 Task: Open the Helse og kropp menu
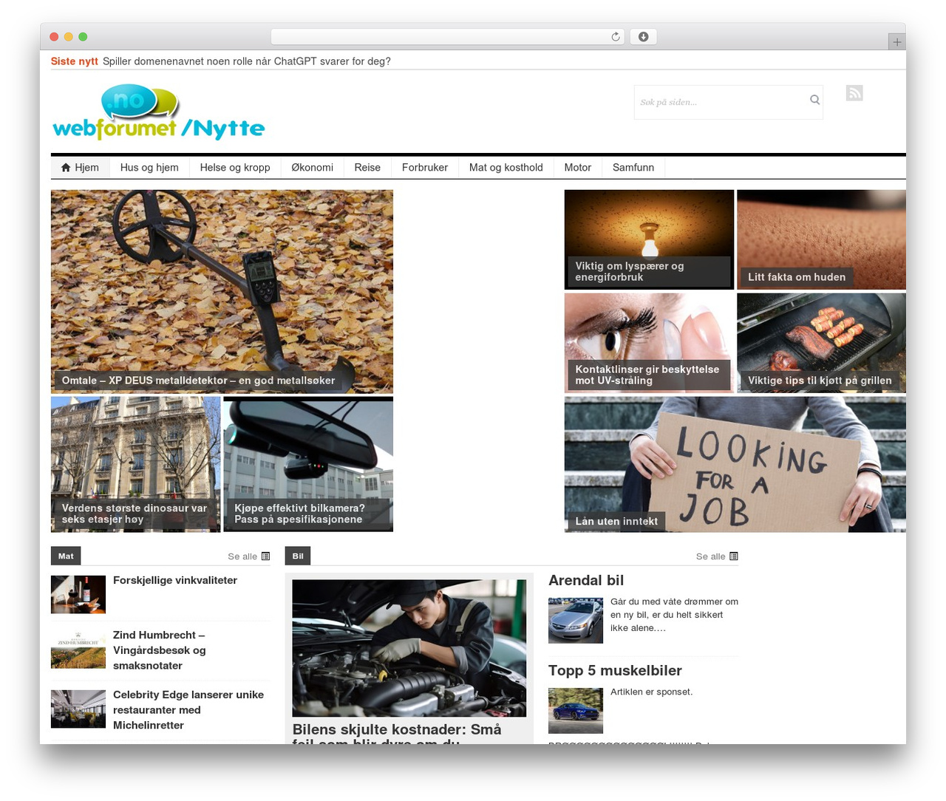click(x=235, y=168)
